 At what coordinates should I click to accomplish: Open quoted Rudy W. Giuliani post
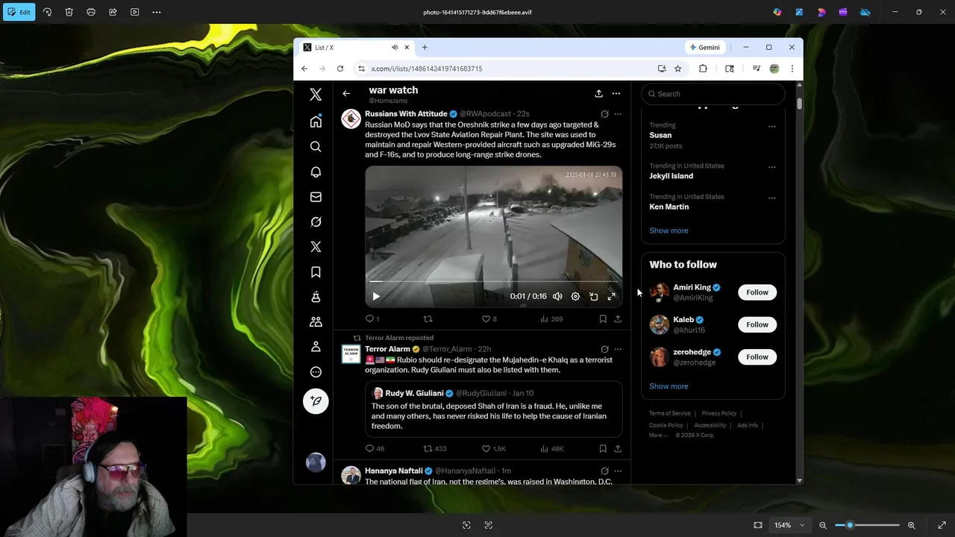493,409
